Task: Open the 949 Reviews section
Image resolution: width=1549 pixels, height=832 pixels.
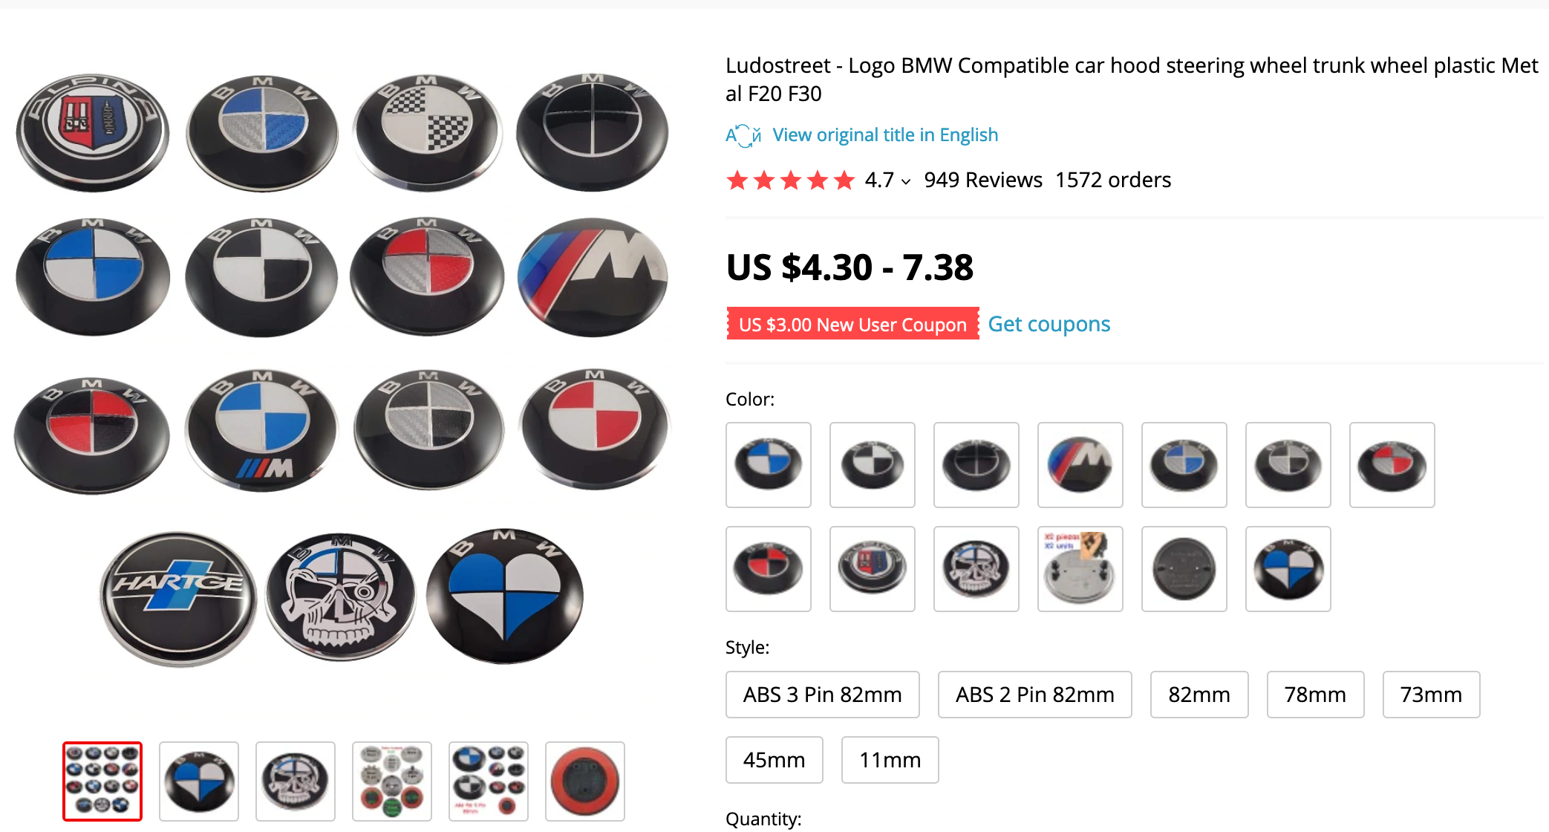Action: point(983,181)
